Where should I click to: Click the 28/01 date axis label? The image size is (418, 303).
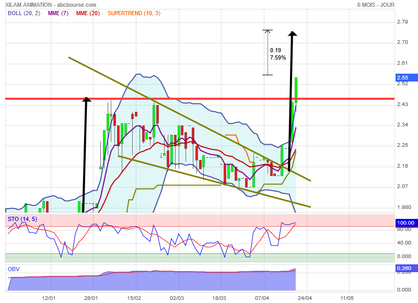(x=91, y=298)
